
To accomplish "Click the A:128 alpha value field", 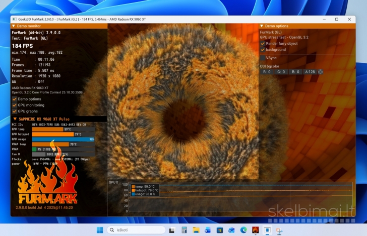I will pyautogui.click(x=310, y=72).
